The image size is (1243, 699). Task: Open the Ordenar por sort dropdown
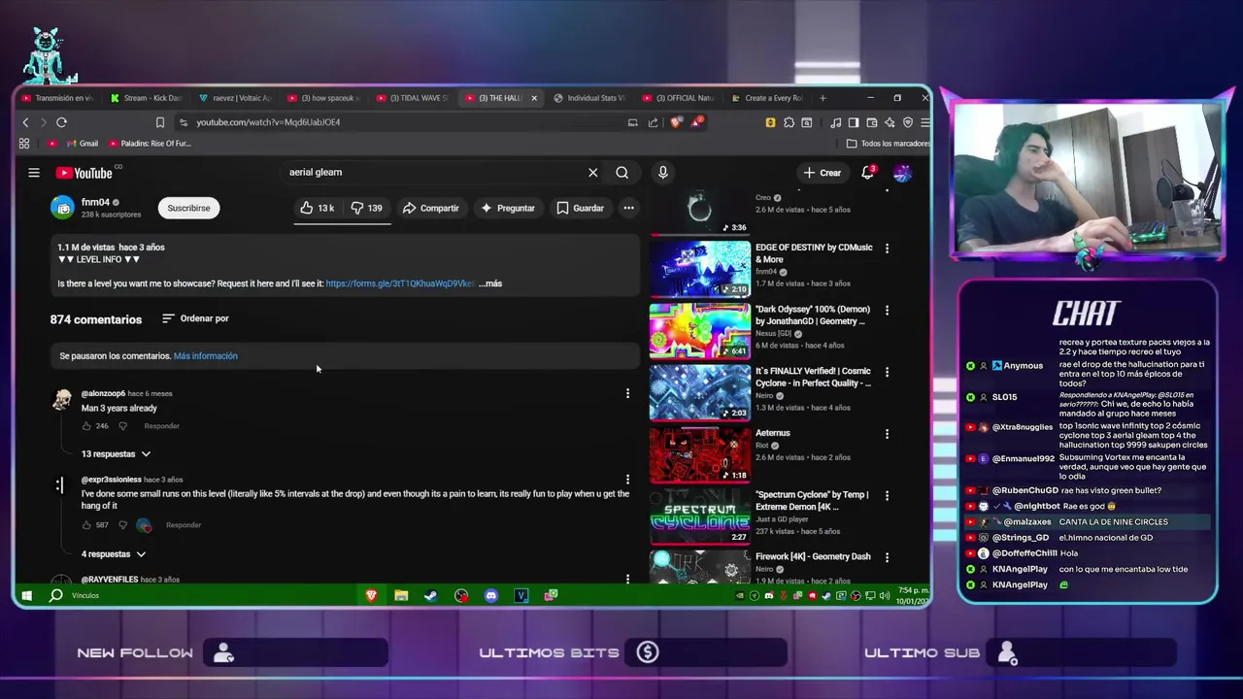tap(195, 318)
